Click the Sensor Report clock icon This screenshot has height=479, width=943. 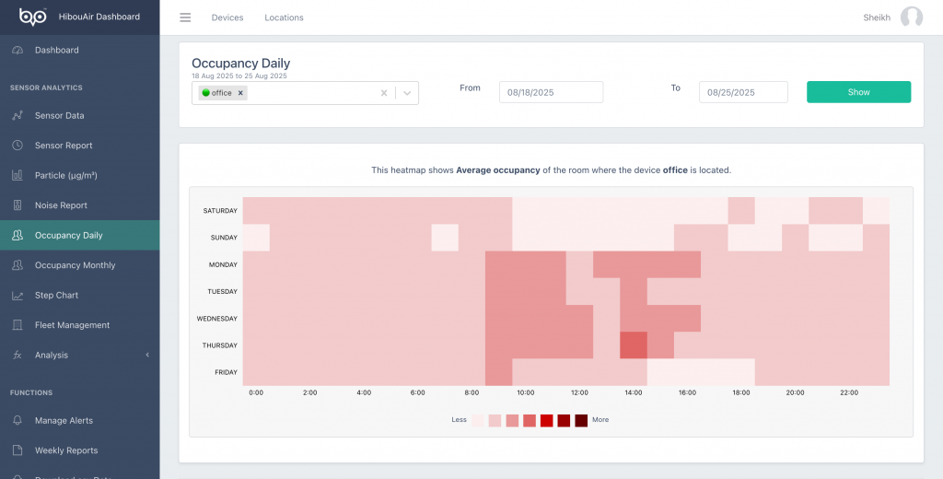point(17,145)
